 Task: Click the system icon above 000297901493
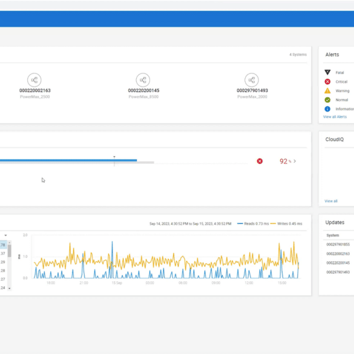pos(252,80)
